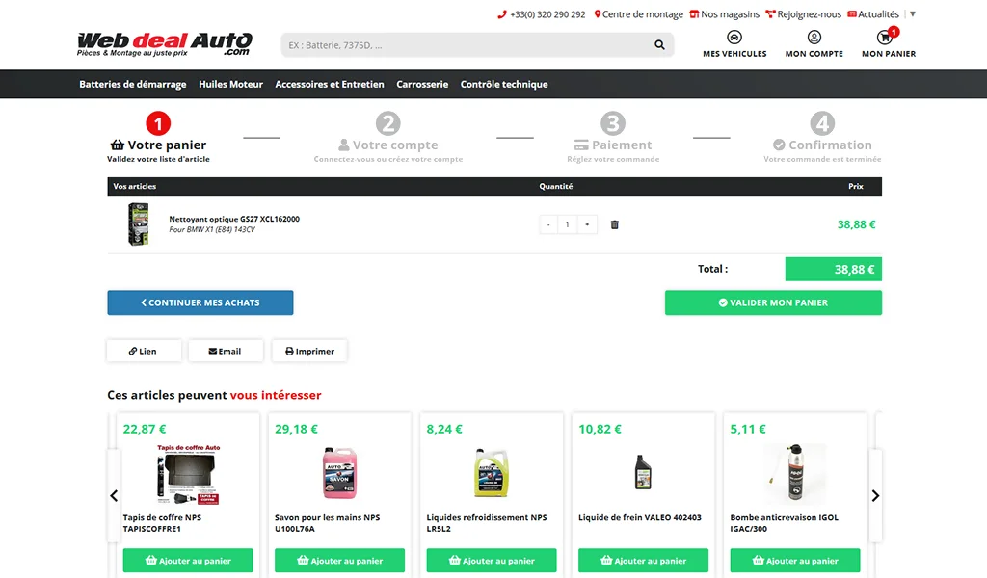Open Huiles Moteur menu
Viewport: 987px width, 578px height.
click(x=230, y=85)
